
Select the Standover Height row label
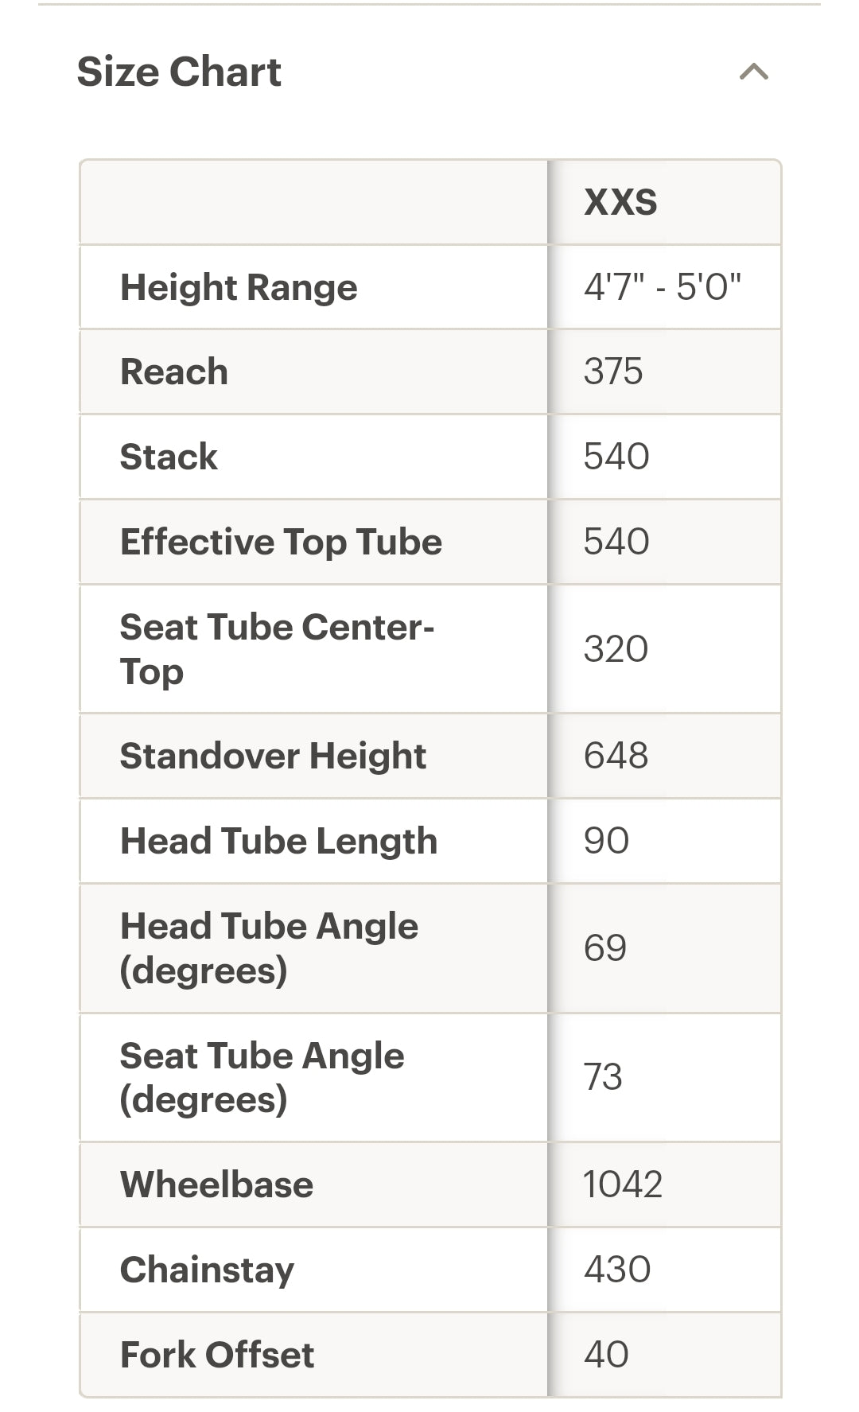coord(273,756)
